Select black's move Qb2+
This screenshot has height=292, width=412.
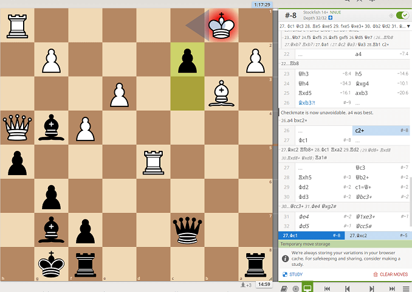coord(381,177)
